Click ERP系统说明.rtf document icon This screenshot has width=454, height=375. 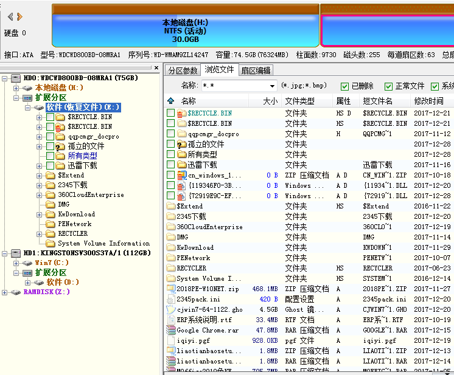(171, 320)
